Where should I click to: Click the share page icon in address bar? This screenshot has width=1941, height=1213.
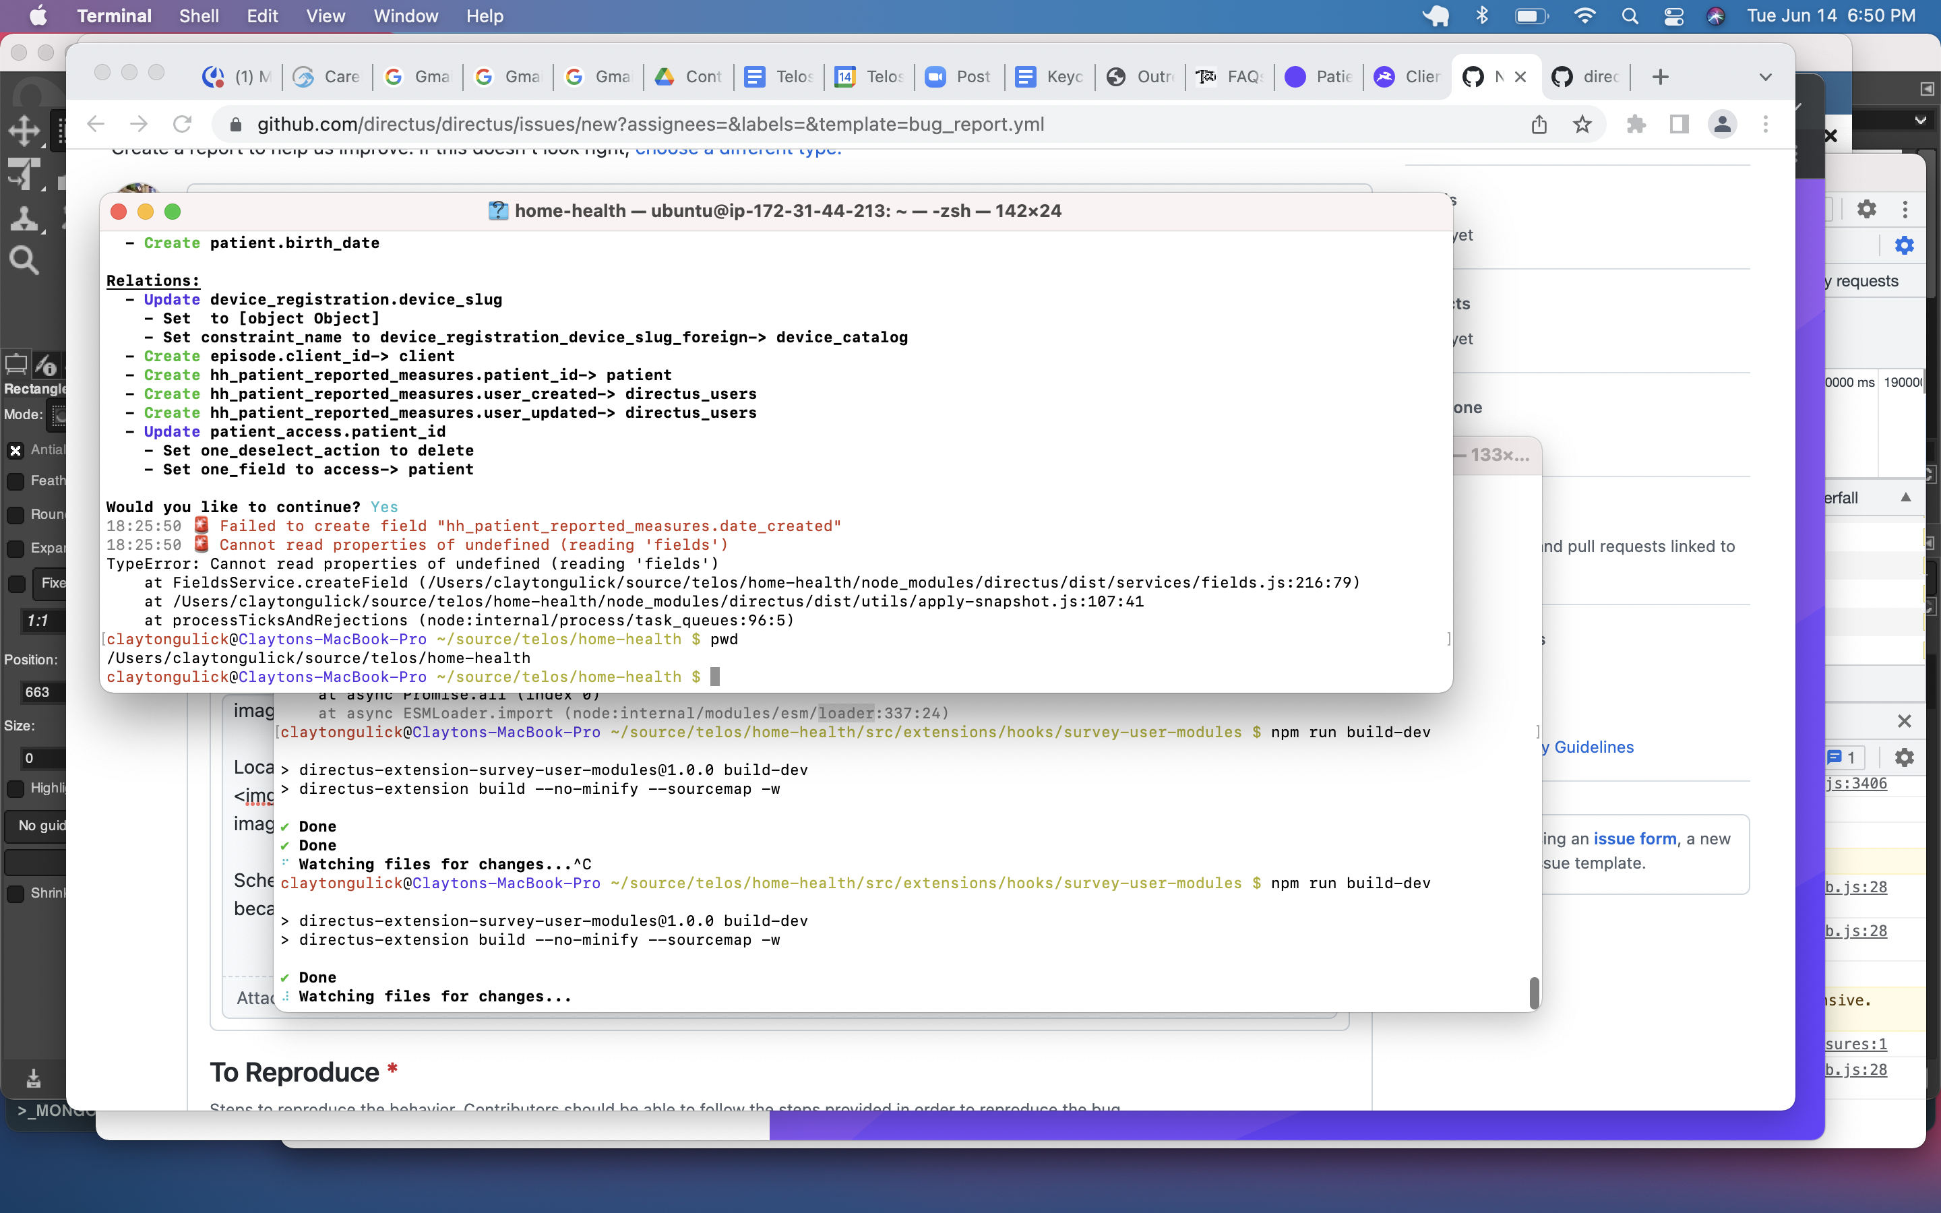pos(1539,125)
